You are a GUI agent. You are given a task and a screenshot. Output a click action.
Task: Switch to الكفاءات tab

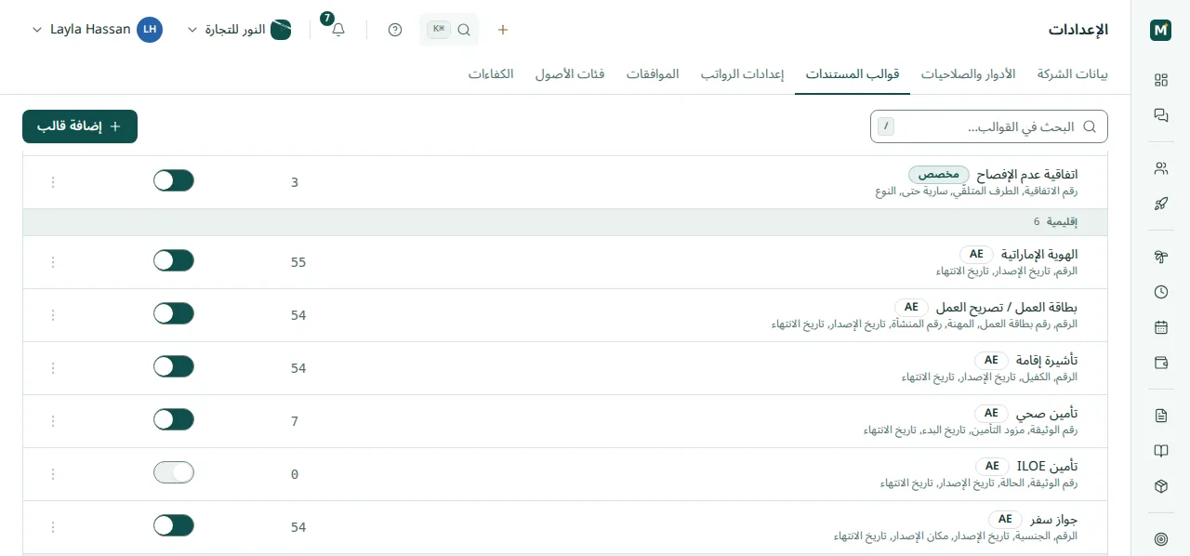coord(491,74)
